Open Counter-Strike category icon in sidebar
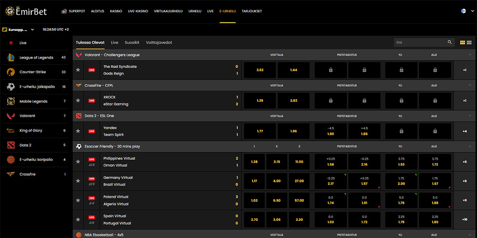Viewport: 477px width, 238px height. coord(10,72)
